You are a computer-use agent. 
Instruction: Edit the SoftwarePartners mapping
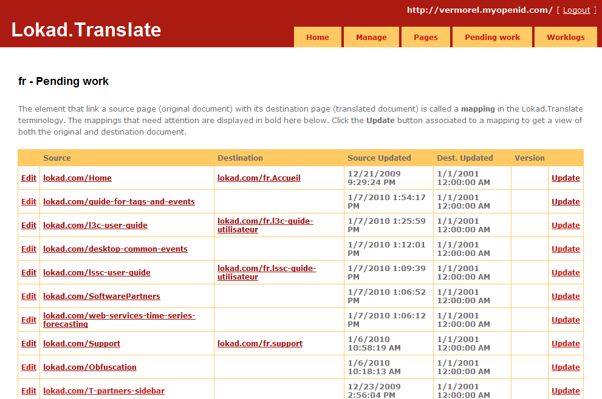(29, 297)
